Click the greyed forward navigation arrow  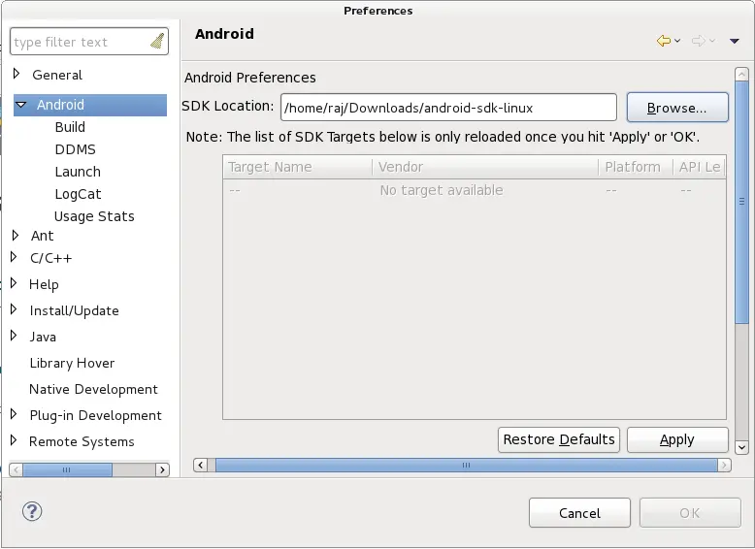coord(698,41)
